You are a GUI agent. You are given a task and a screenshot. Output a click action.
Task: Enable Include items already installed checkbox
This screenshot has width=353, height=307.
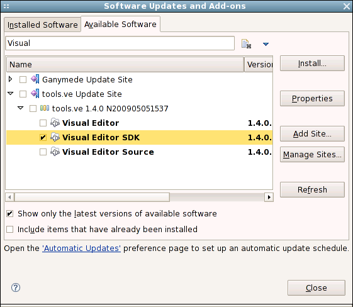point(10,230)
